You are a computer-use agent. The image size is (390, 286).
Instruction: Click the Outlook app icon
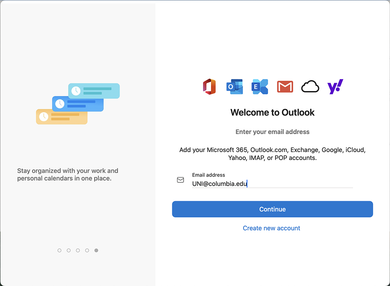234,86
